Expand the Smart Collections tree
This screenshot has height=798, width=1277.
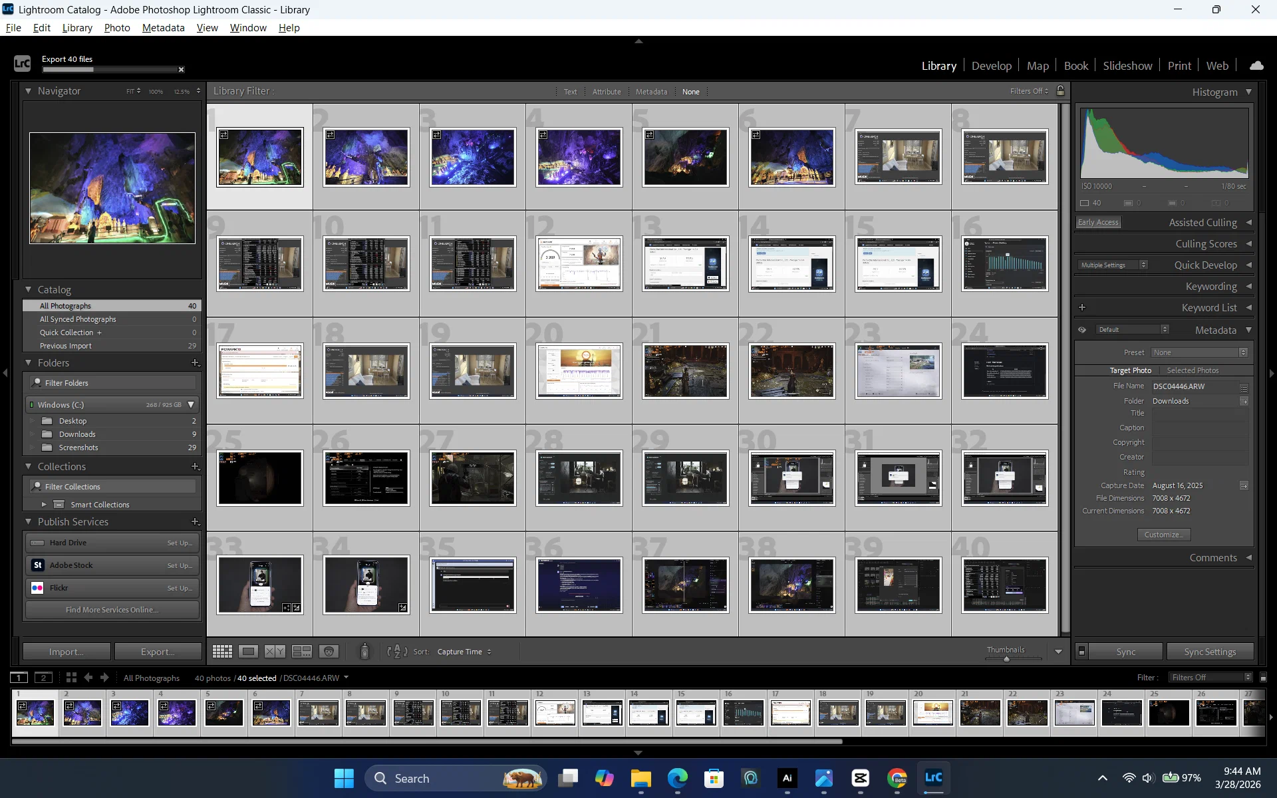(44, 505)
